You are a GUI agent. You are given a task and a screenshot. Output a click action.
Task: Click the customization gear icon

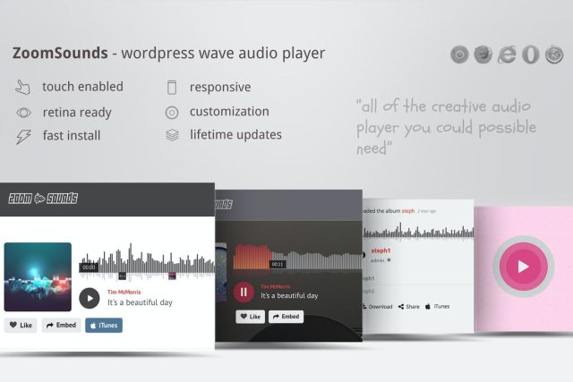pos(172,113)
